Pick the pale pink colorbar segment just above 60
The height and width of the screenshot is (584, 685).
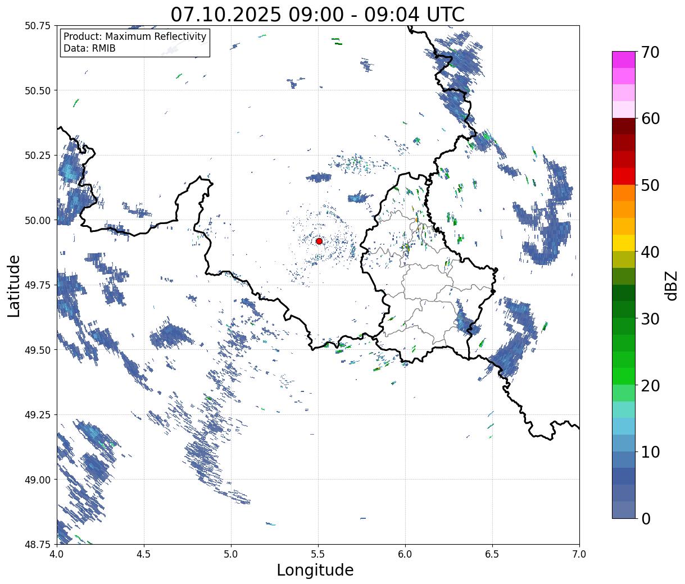[624, 109]
